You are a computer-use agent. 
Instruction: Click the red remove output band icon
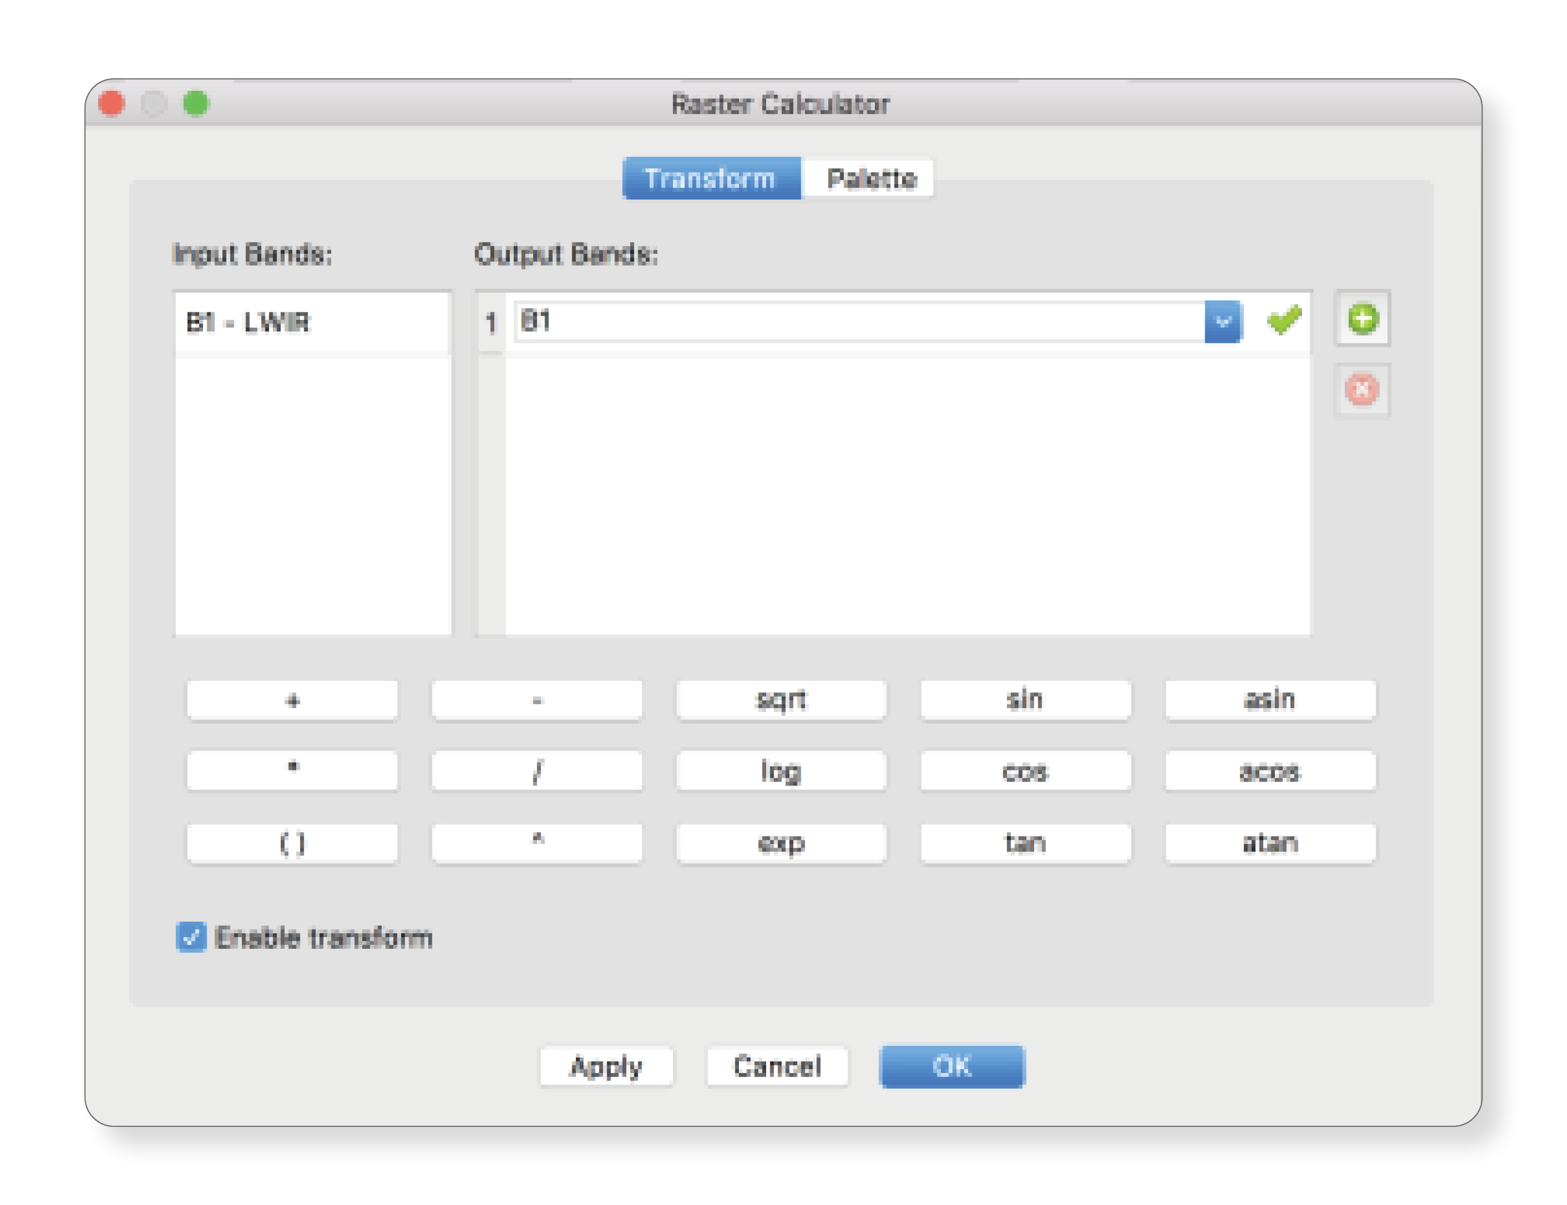pos(1362,390)
